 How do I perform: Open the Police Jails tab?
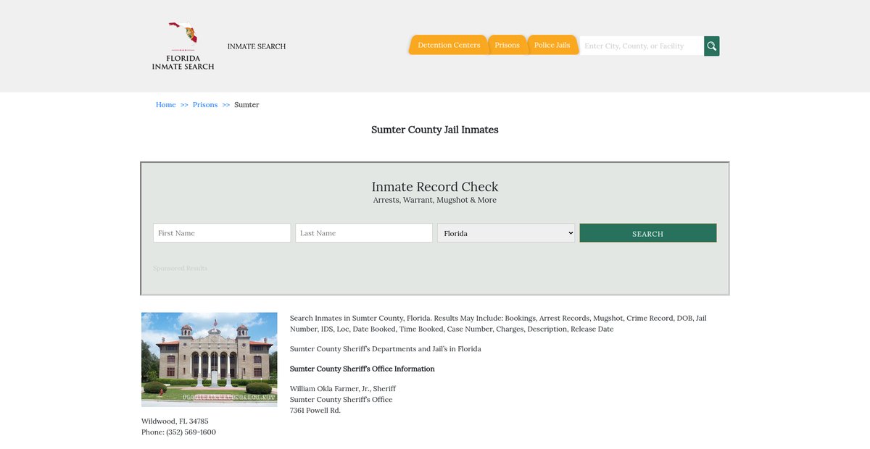pyautogui.click(x=552, y=45)
